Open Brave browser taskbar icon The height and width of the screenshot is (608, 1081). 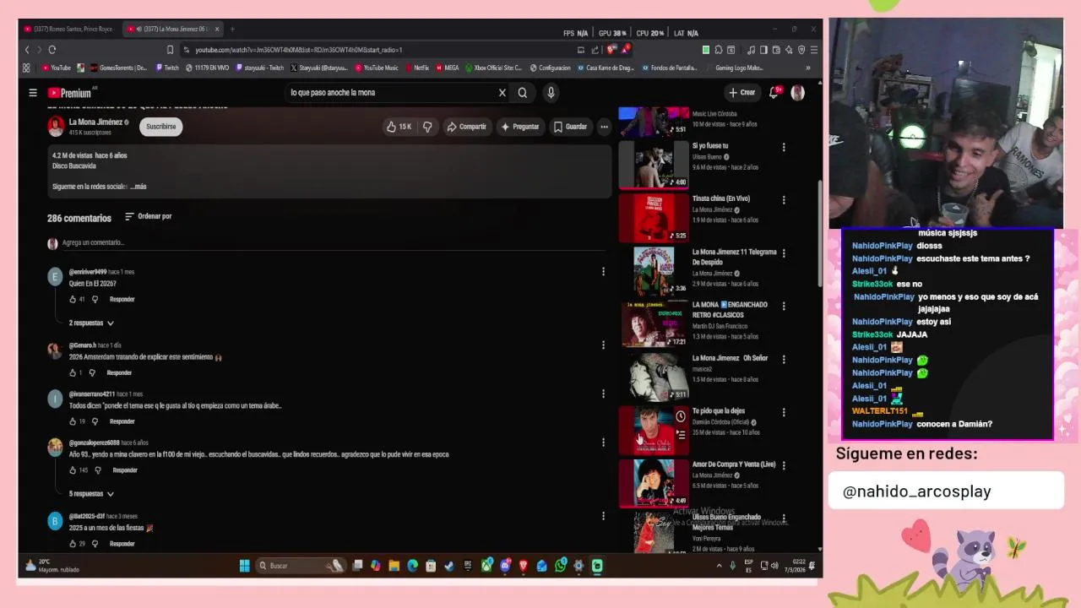[524, 566]
